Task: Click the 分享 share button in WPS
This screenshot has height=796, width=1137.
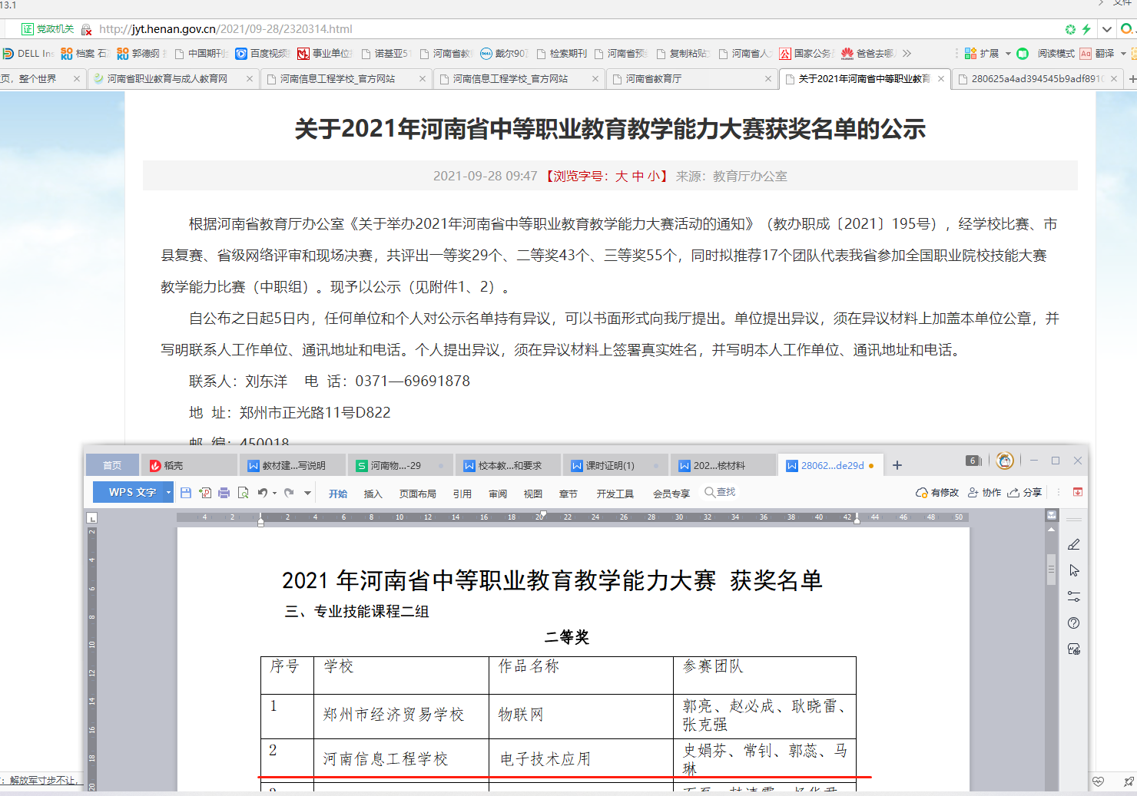Action: click(x=1025, y=493)
